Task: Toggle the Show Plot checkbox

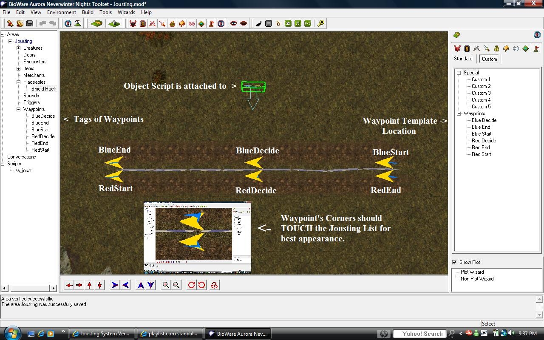Action: (x=455, y=262)
